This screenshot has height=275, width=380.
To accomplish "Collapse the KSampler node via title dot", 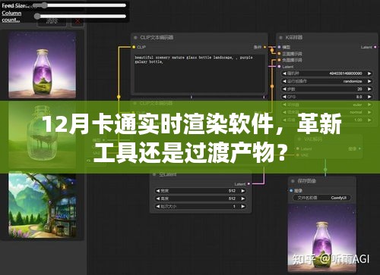I will click(280, 38).
